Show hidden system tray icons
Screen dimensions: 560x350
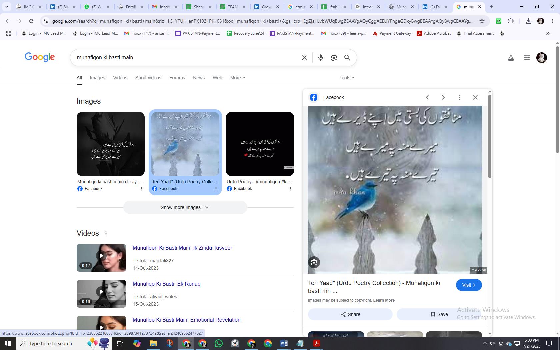coord(485,344)
